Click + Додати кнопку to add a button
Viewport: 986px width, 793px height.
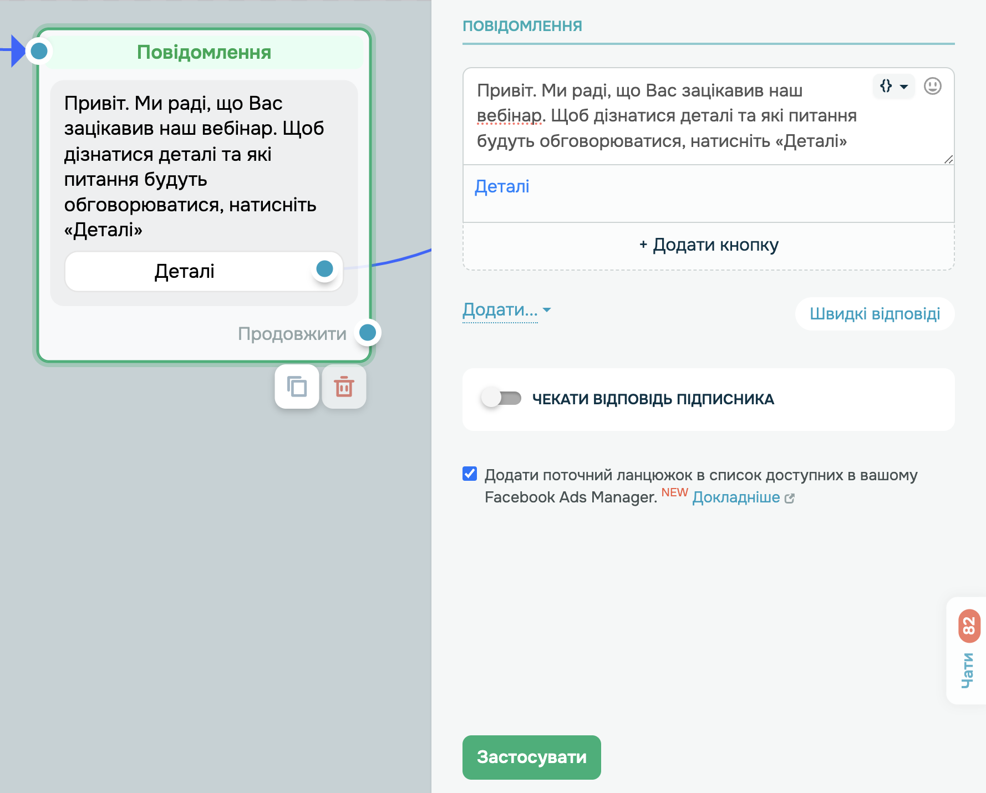(x=708, y=245)
